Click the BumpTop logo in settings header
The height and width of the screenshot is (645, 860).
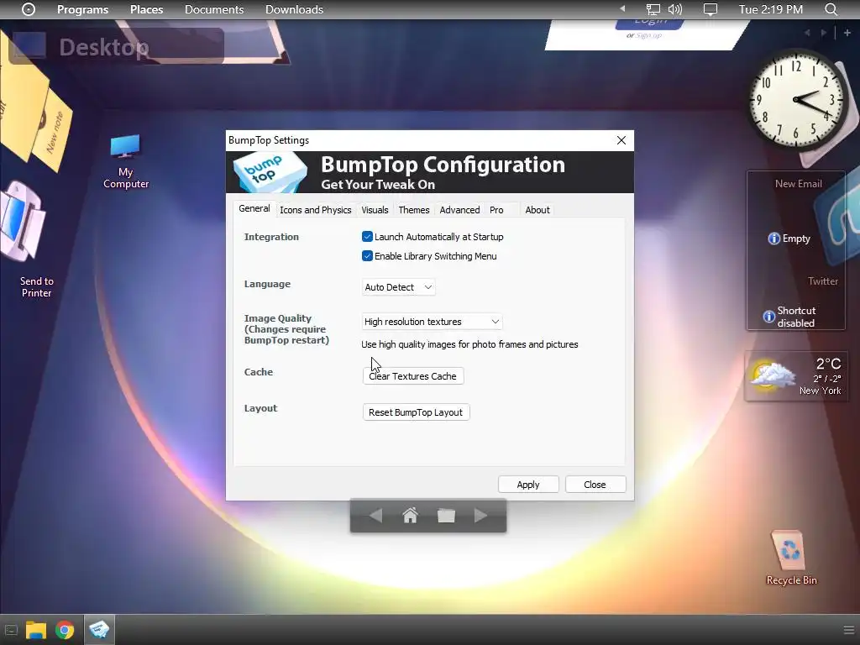coord(270,172)
